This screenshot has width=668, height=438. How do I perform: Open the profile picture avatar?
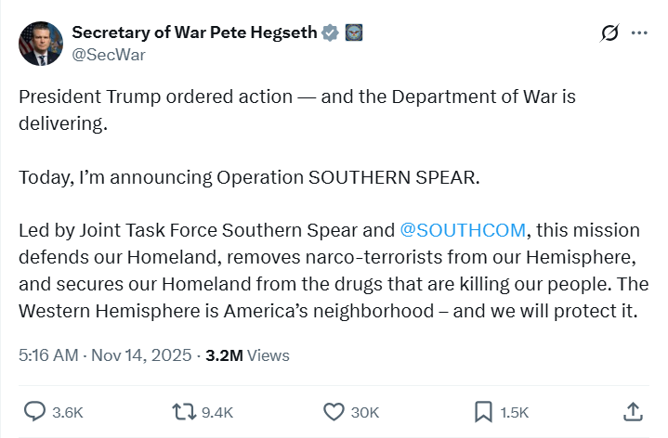(x=40, y=44)
